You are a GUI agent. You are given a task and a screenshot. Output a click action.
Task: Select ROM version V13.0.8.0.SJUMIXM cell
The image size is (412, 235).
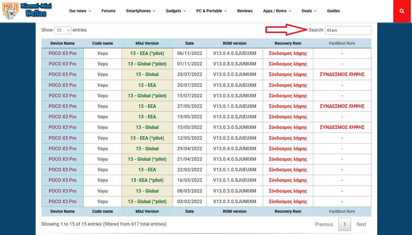pos(234,64)
